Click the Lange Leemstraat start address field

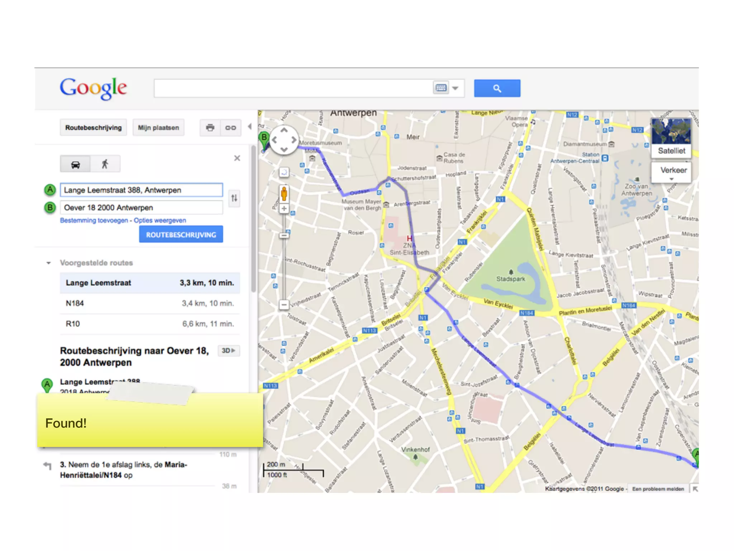tap(141, 190)
